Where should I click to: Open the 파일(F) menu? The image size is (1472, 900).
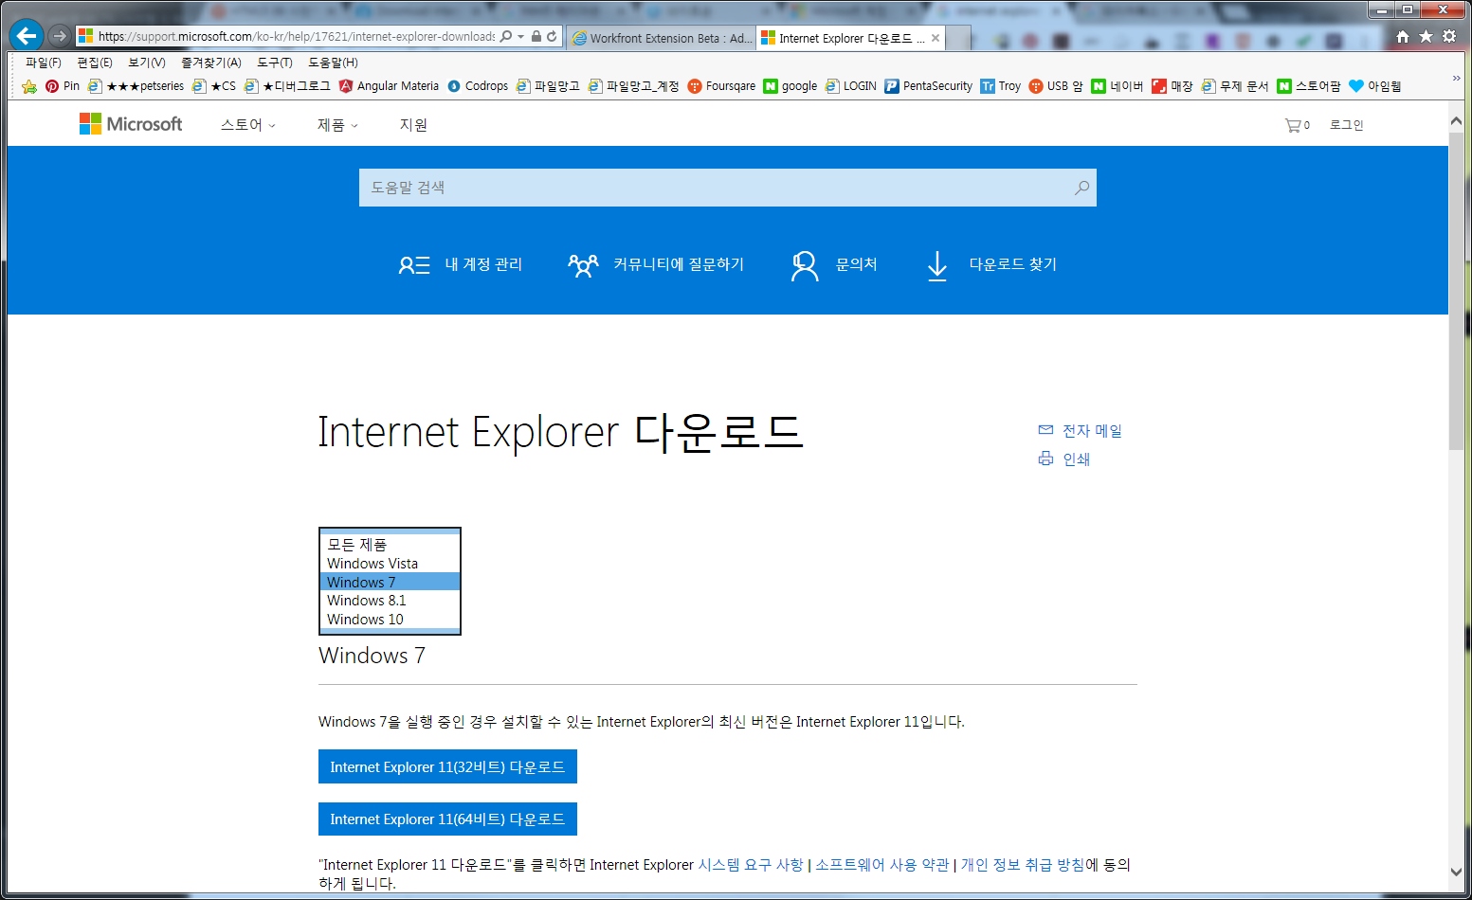tap(44, 63)
